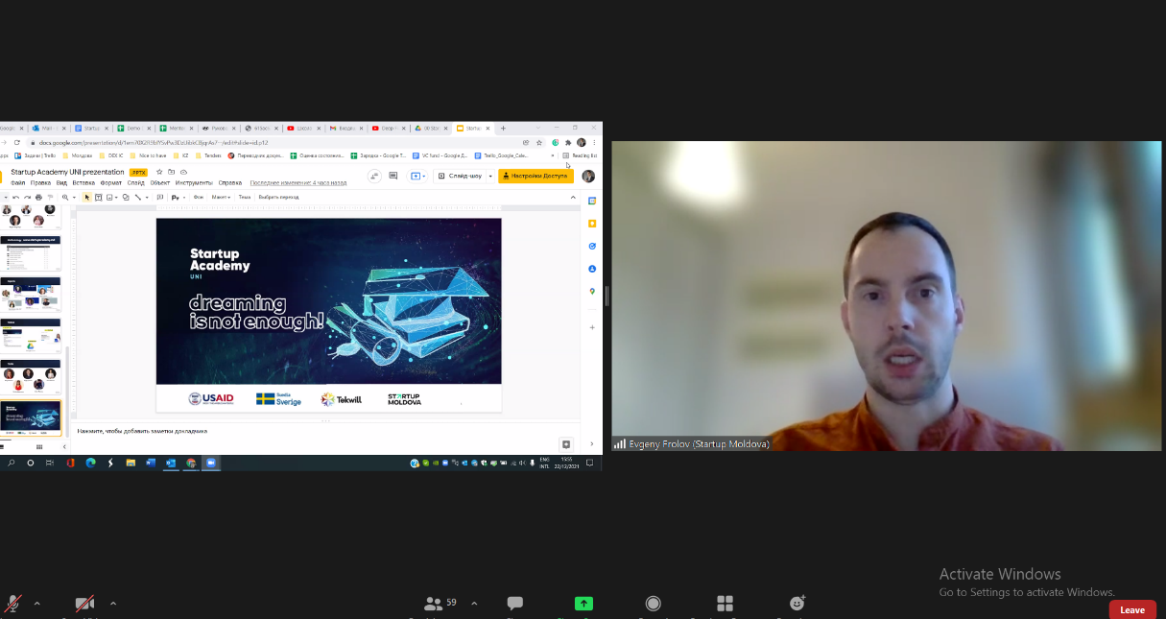Click the yellow Настройки Доступа share button
The height and width of the screenshot is (619, 1166).
pos(535,176)
